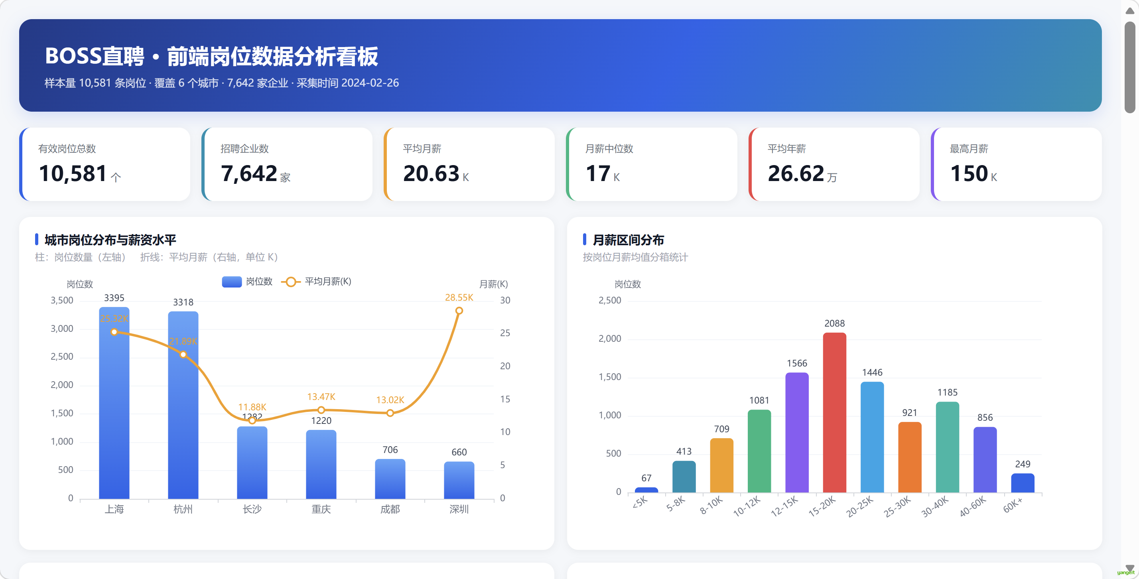The image size is (1139, 579).
Task: Click the 上海 bar showing 3395 jobs
Action: (114, 403)
